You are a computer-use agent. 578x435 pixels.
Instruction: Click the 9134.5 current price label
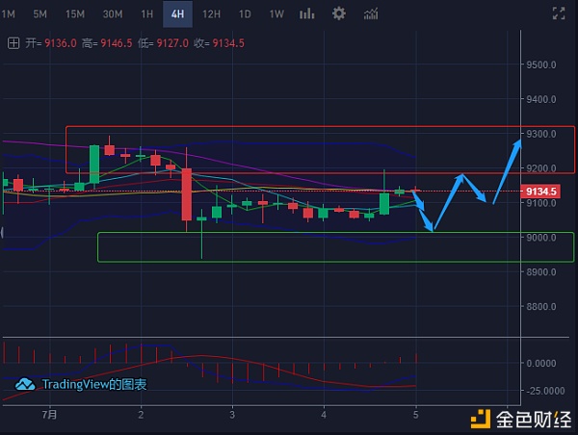540,192
